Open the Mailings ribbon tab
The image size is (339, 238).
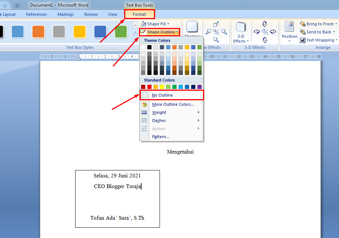pos(65,14)
